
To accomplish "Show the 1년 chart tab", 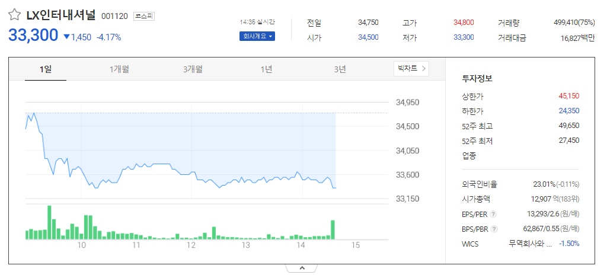I will point(266,69).
